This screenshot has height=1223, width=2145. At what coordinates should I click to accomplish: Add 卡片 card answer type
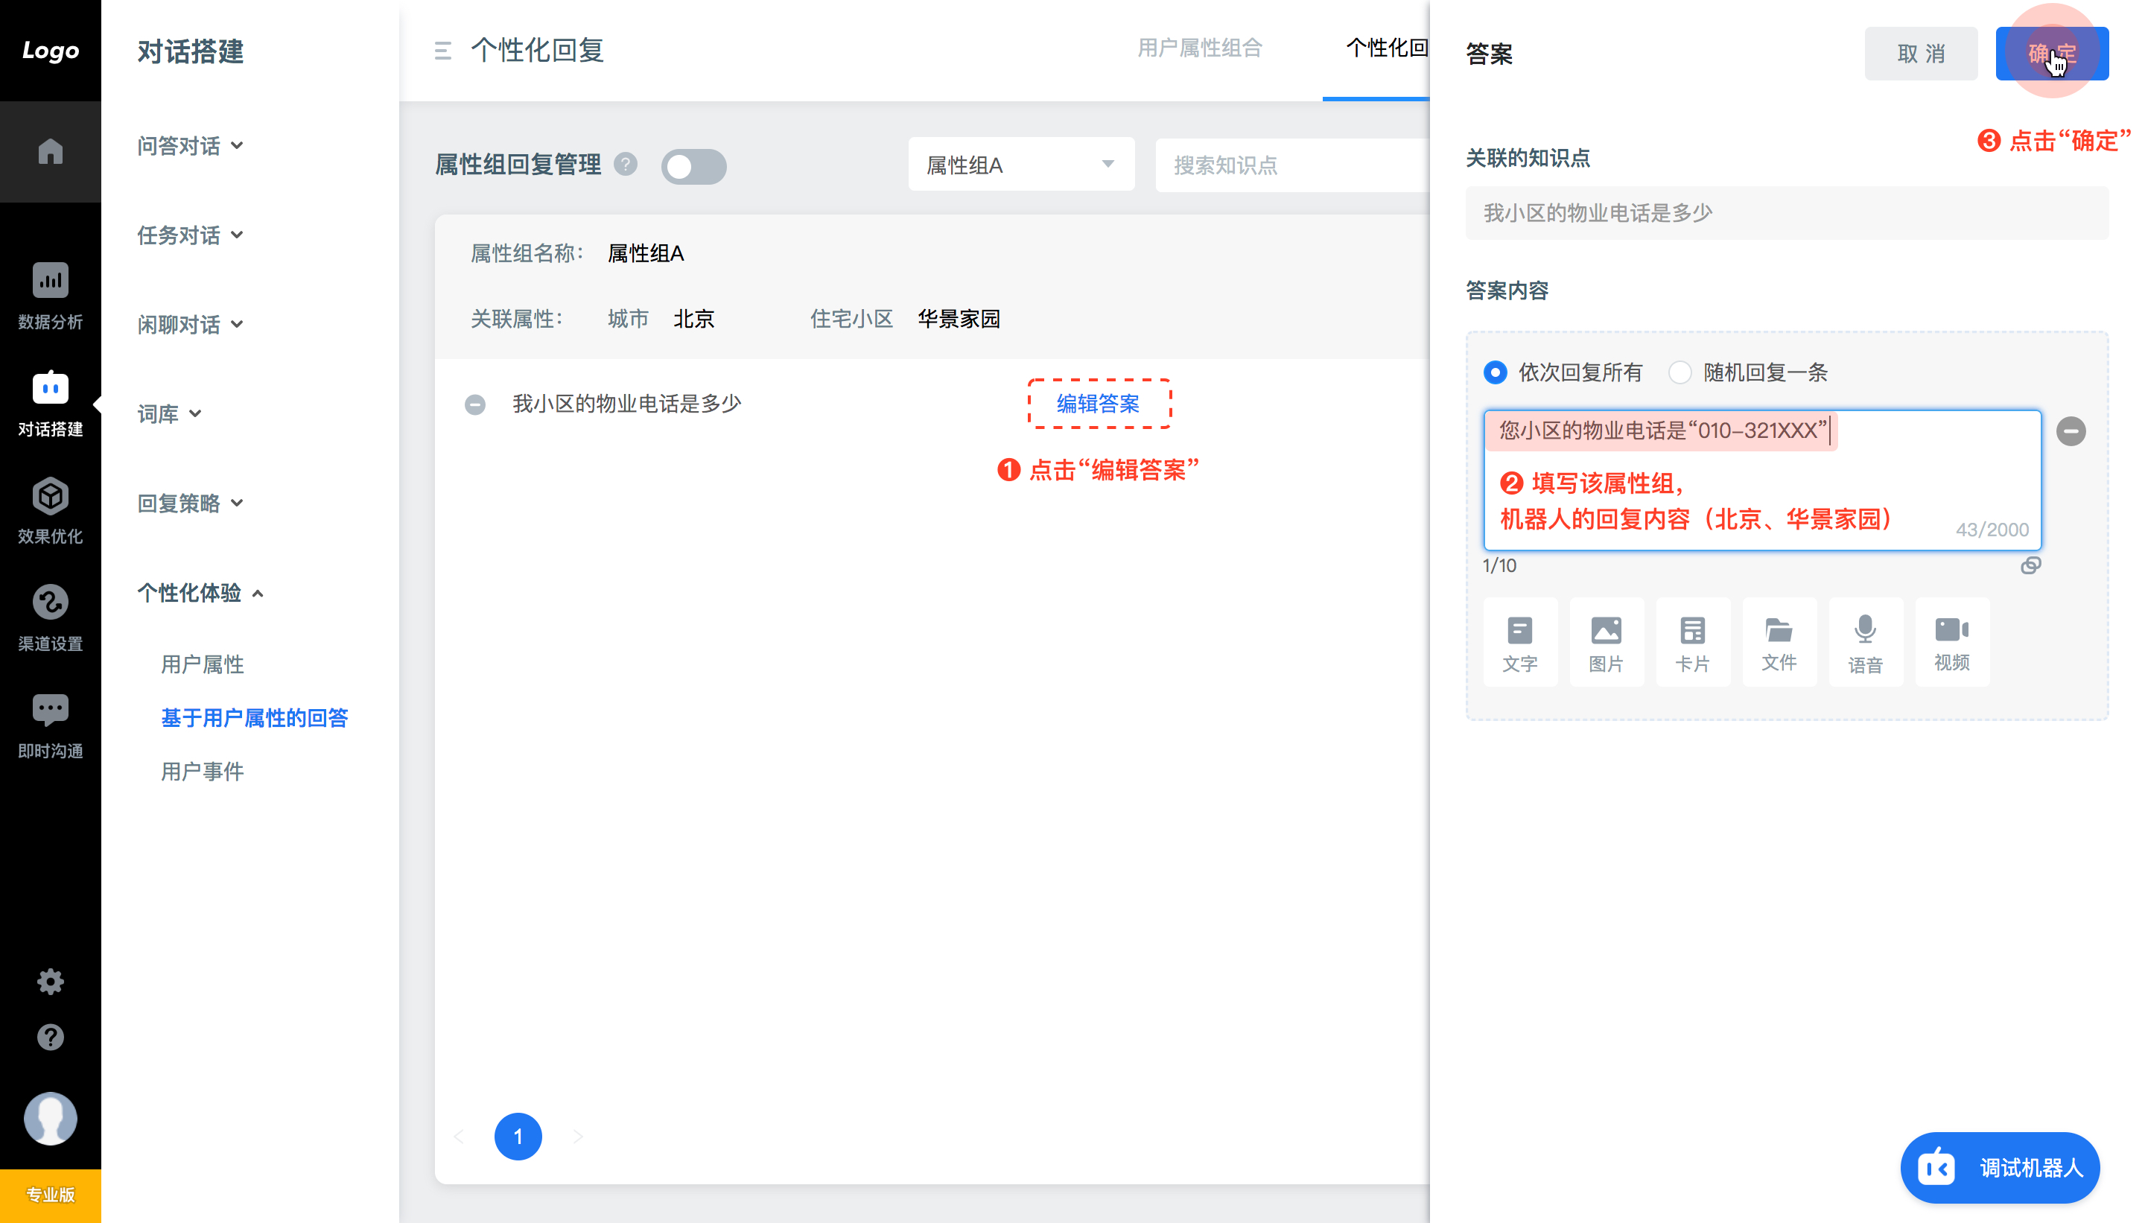1692,643
